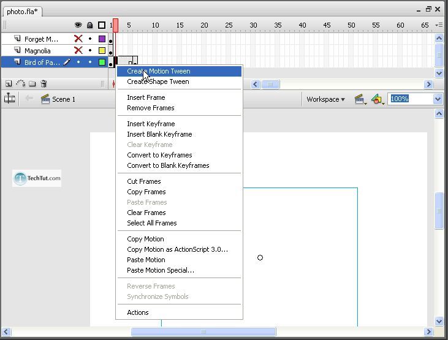
Task: Select Clear Frames from the menu
Action: click(179, 213)
